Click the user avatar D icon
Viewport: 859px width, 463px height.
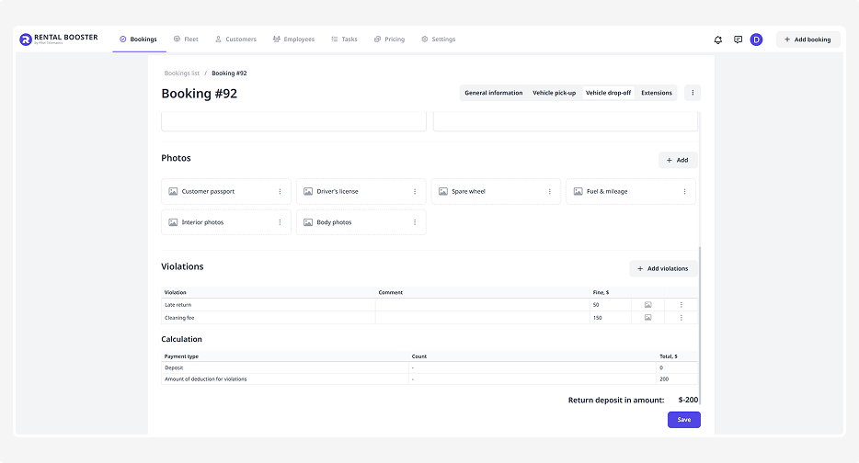(x=756, y=40)
